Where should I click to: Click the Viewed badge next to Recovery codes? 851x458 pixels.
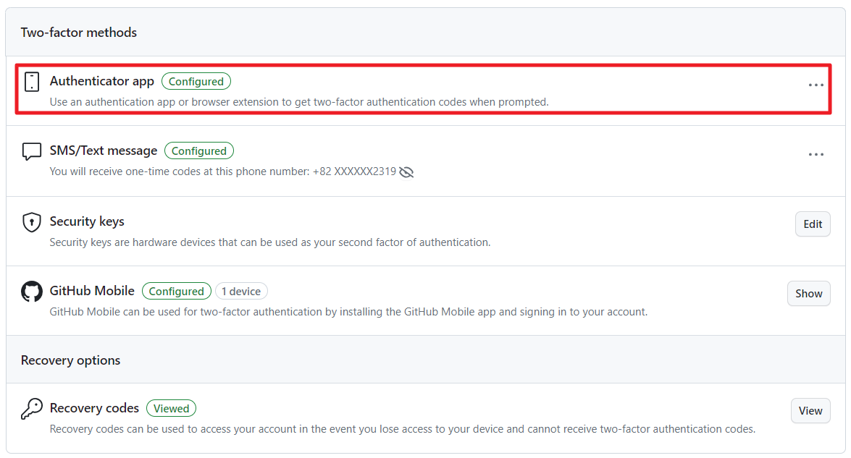click(172, 408)
